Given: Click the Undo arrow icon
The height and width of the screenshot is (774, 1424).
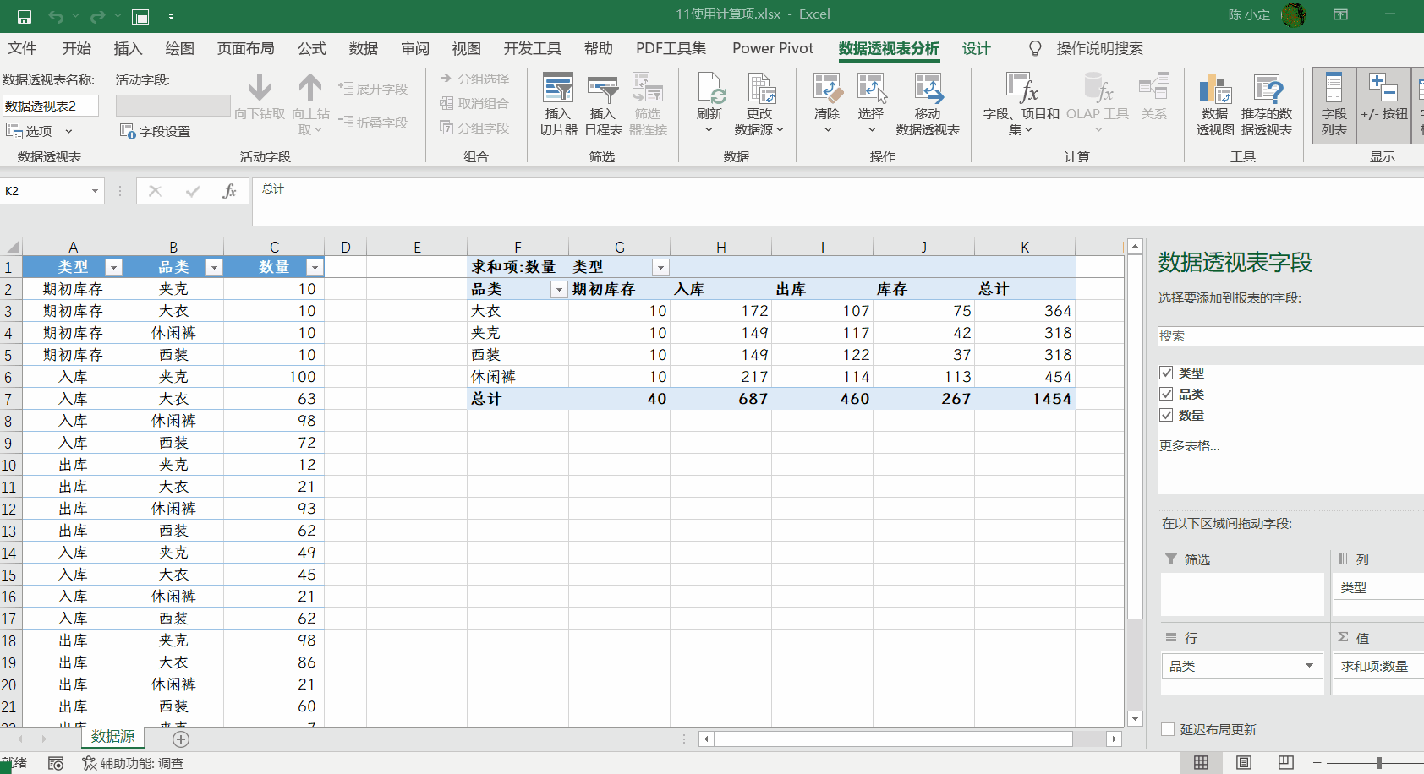Looking at the screenshot, I should pyautogui.click(x=56, y=16).
